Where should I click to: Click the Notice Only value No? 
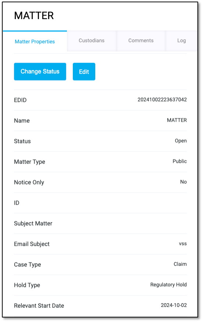coord(184,182)
